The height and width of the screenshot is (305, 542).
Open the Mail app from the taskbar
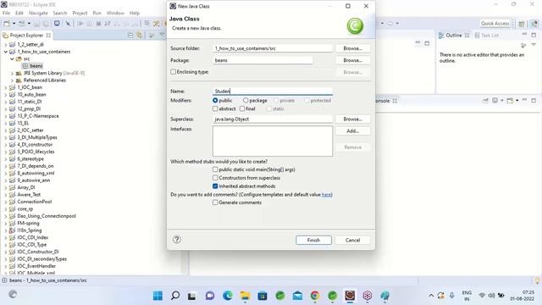[297, 296]
